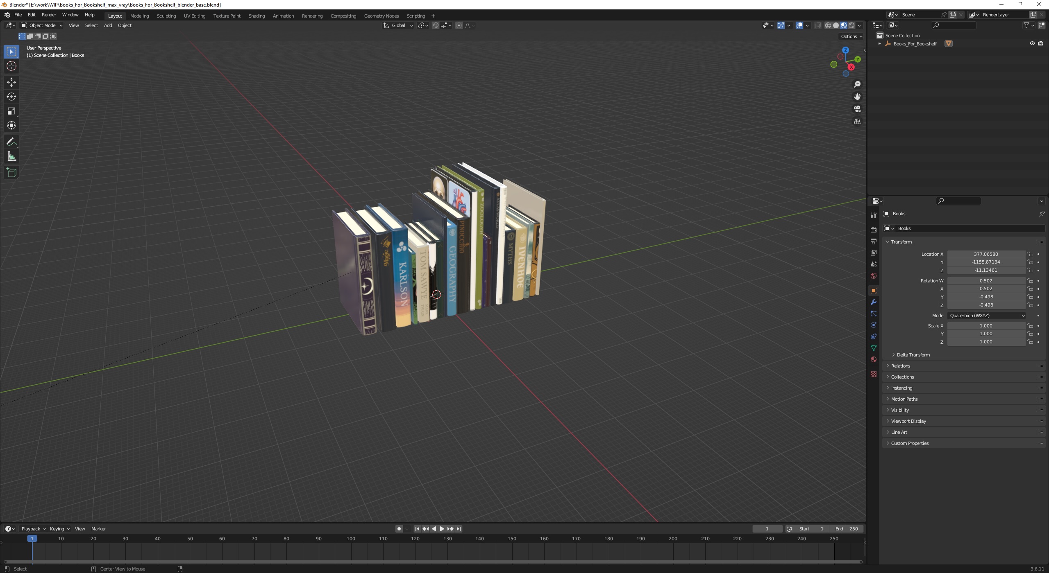The height and width of the screenshot is (573, 1049).
Task: Open the Object Constraints properties tab
Action: 873,336
